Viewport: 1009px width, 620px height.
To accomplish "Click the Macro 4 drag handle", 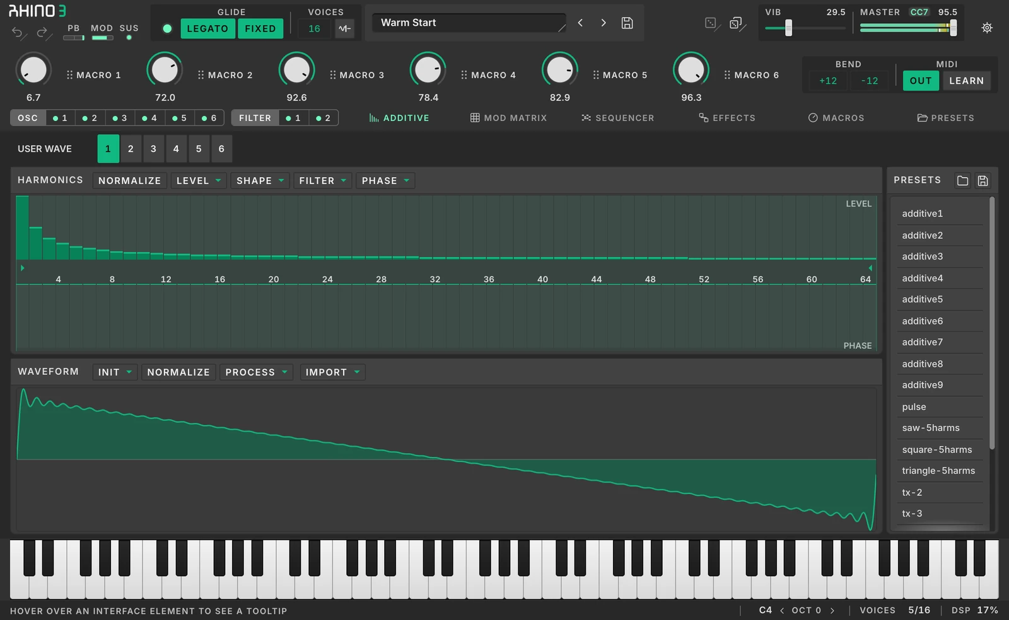I will pos(464,75).
